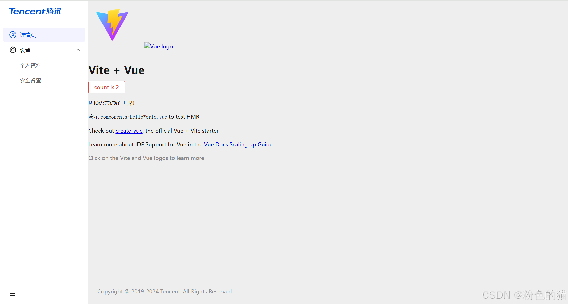Click the hexagon settings icon beside 设置
Screen dimensions: 568x304
(13, 50)
